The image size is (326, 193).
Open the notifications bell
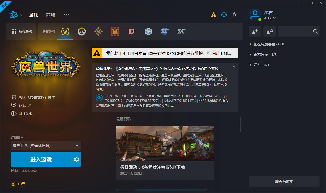[234, 15]
